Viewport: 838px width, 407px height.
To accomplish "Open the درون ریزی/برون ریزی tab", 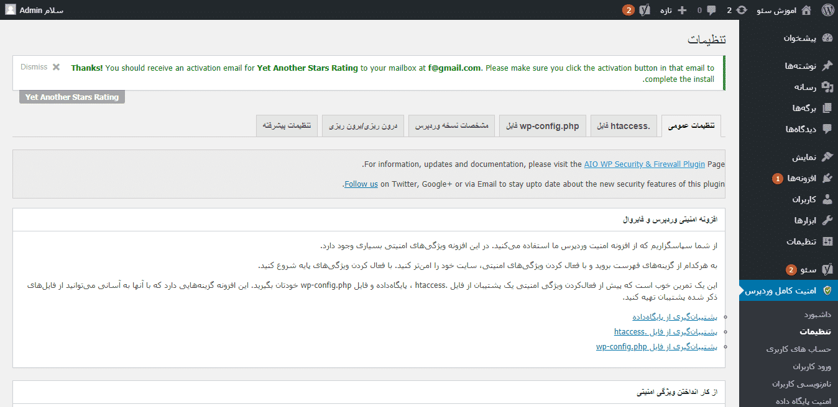I will (363, 126).
